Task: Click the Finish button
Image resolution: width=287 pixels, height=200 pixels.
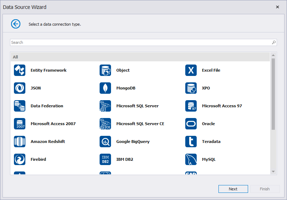Action: [265, 189]
